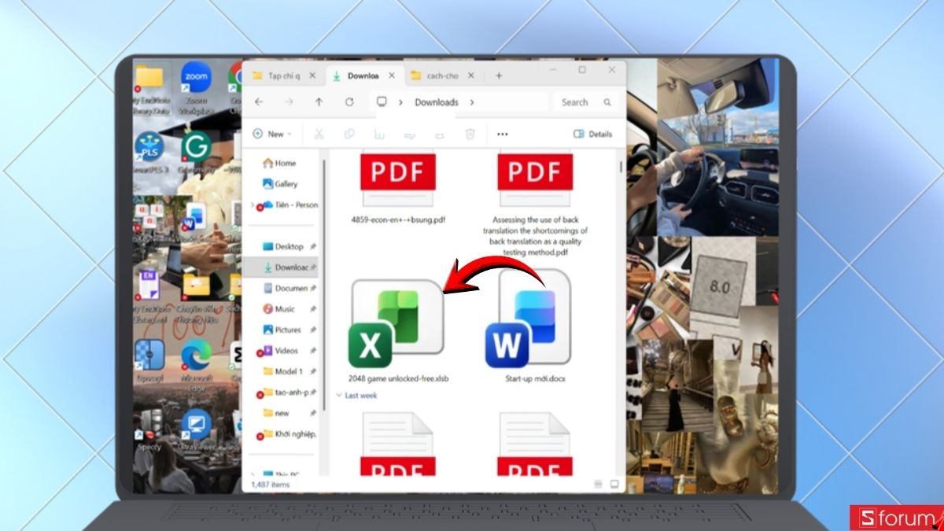Viewport: 944px width, 531px height.
Task: Close the cach-cho tab
Action: [x=471, y=76]
